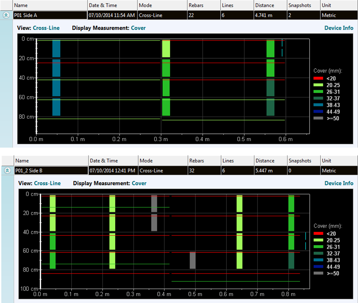Viewport: 358px width, 303px height.
Task: Open Device Info for P01 Side A
Action: point(339,28)
